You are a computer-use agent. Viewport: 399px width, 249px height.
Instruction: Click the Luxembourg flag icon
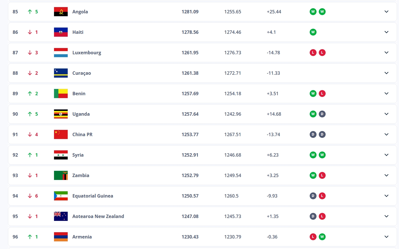[x=61, y=53]
